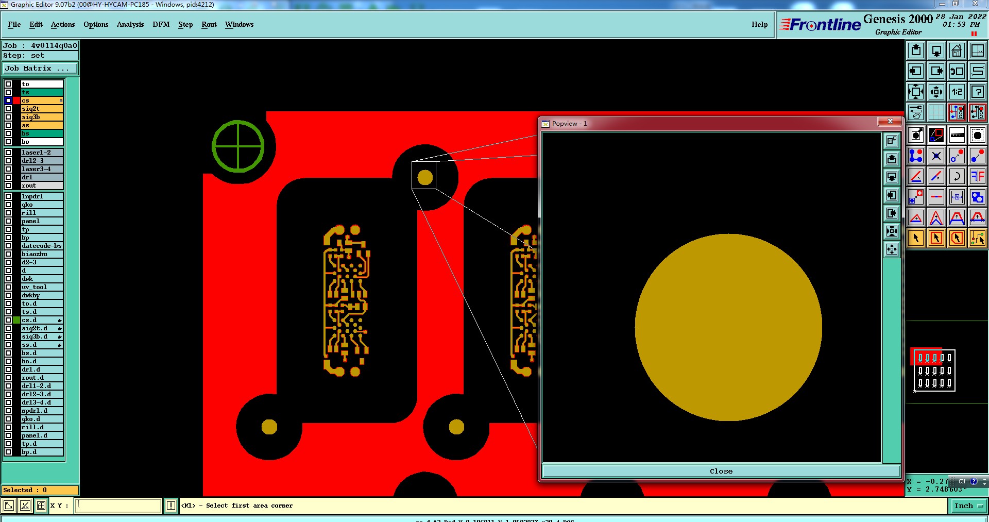Viewport: 989px width, 522px height.
Task: Click the zoom out shrink icon
Action: click(x=936, y=92)
